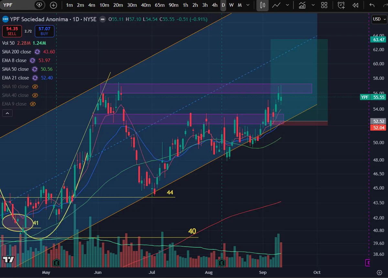Collapse the indicator legend with up chevron
Viewport: 388px width, 278px height.
7,113
